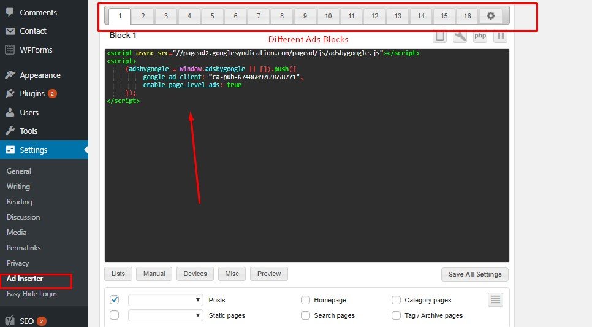This screenshot has width=592, height=327.
Task: Click the SEO notification count badge
Action: coord(42,321)
